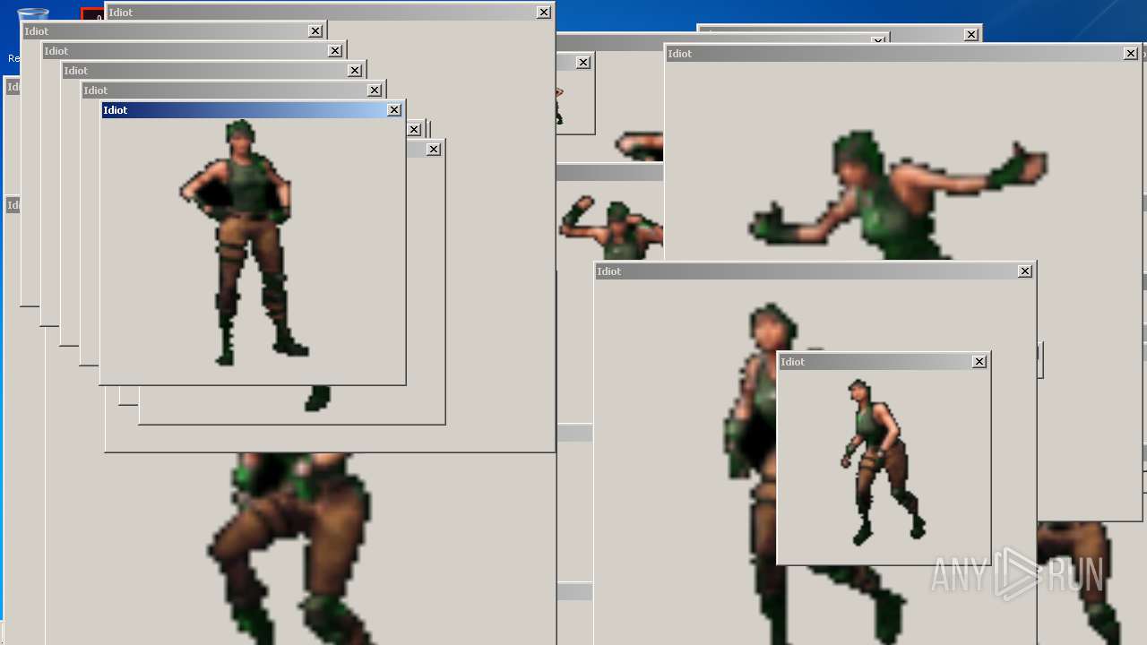The height and width of the screenshot is (645, 1147).
Task: Close the active blue-titled Idiot window
Action: (x=394, y=110)
